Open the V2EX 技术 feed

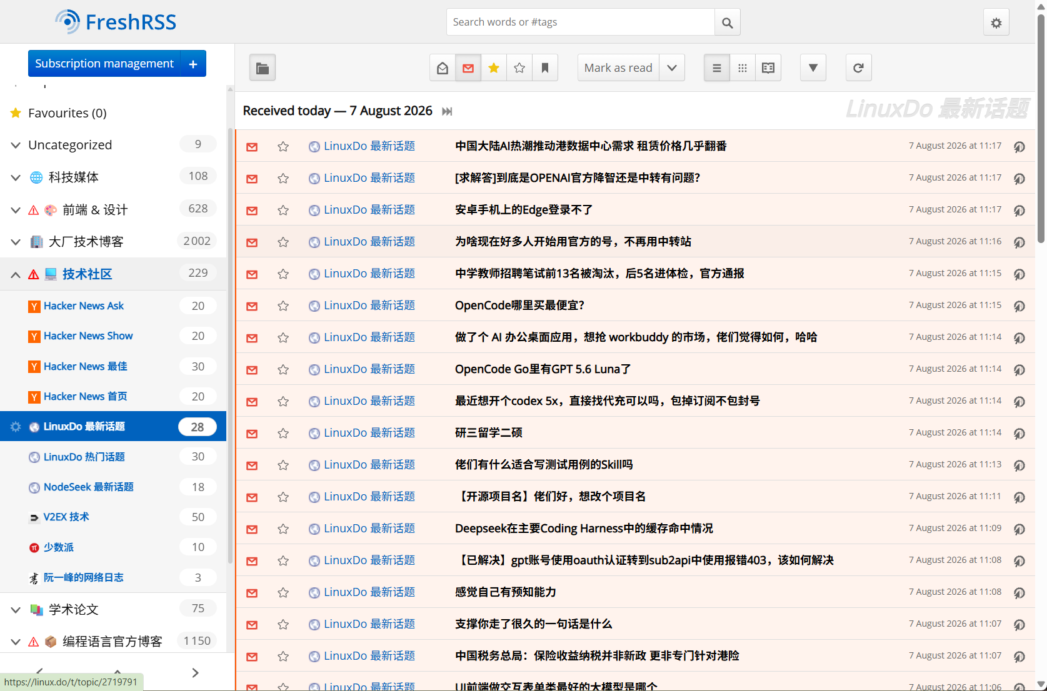pyautogui.click(x=66, y=517)
